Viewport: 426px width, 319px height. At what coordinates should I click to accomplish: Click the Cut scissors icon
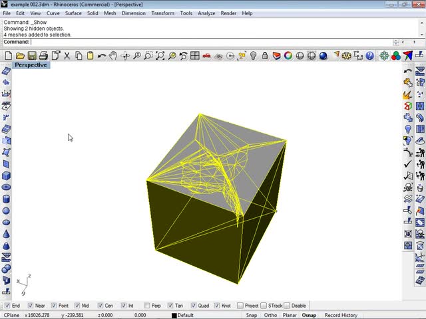point(67,56)
